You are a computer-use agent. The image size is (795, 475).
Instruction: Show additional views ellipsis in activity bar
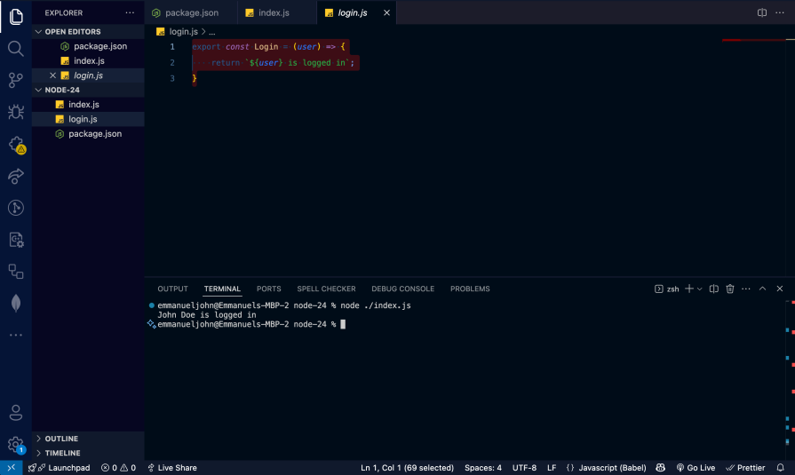16,335
